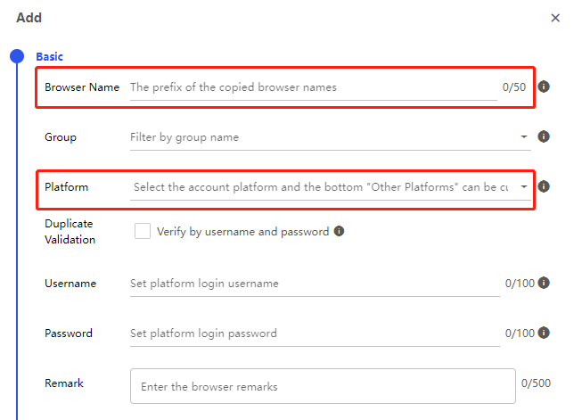Click the Add dialog title

pos(29,18)
